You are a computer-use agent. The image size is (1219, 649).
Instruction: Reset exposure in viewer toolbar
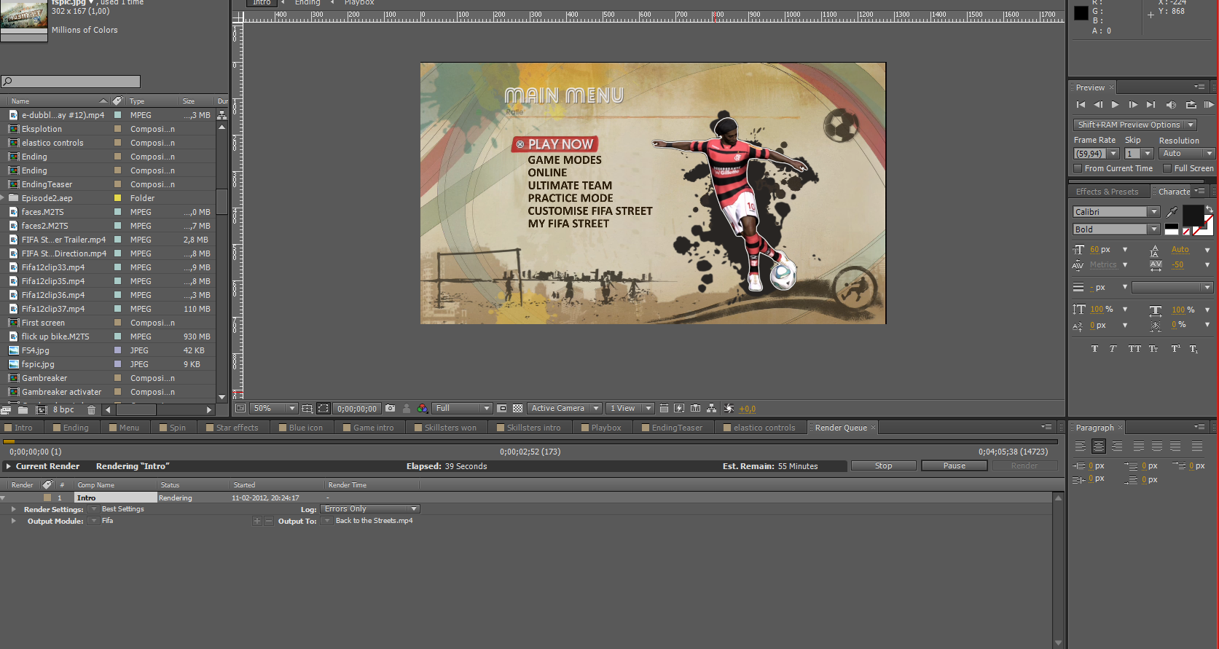point(729,409)
